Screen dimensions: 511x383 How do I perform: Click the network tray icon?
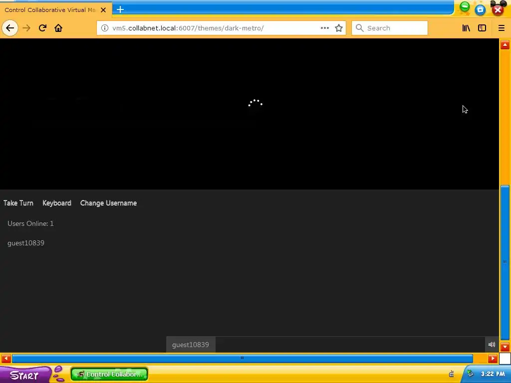(x=470, y=374)
